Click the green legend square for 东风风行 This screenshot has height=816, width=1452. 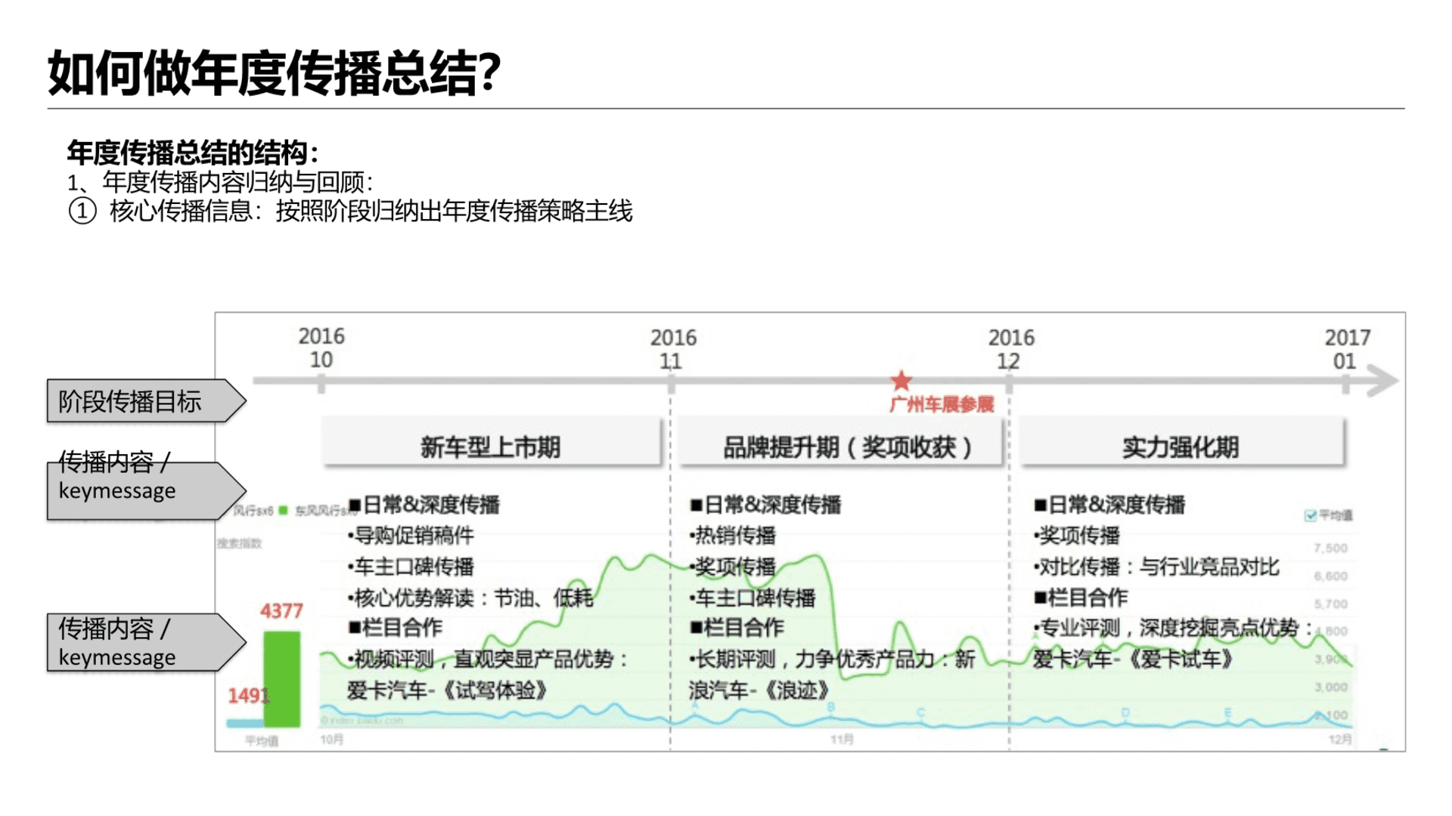pyautogui.click(x=283, y=511)
